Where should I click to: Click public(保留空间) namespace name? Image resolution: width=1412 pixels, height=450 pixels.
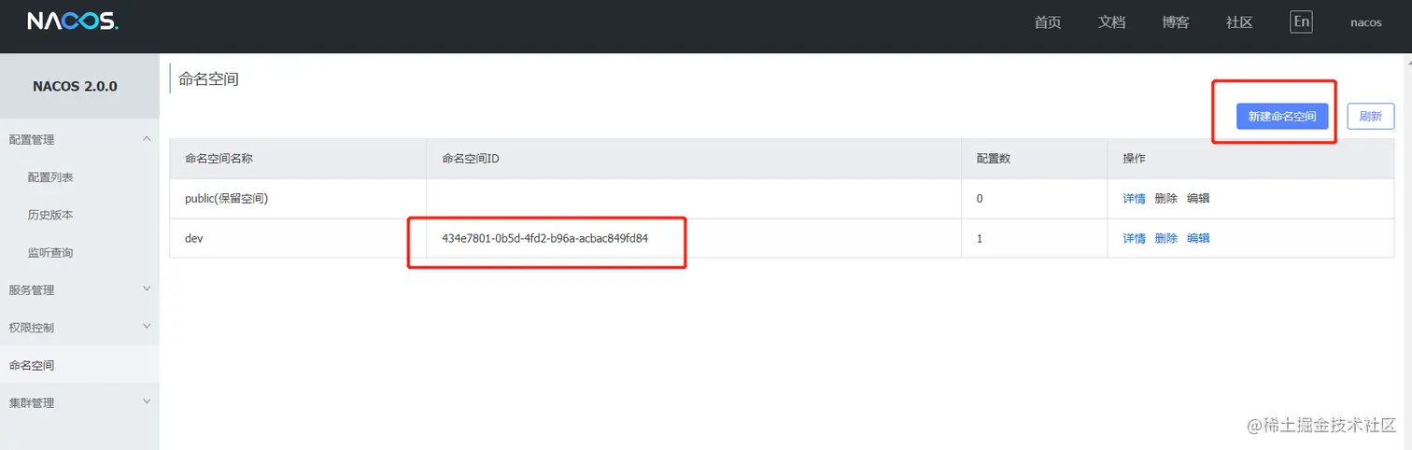(x=227, y=199)
